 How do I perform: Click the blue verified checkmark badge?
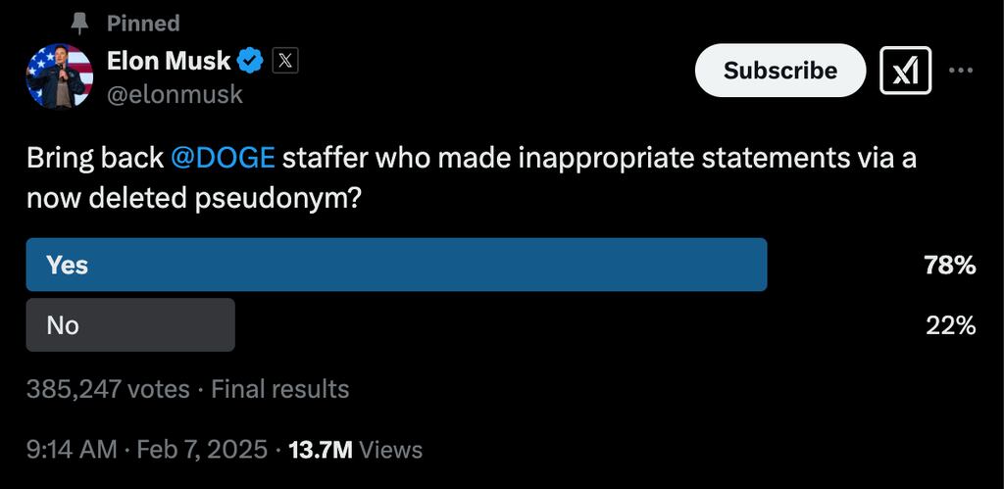(251, 61)
